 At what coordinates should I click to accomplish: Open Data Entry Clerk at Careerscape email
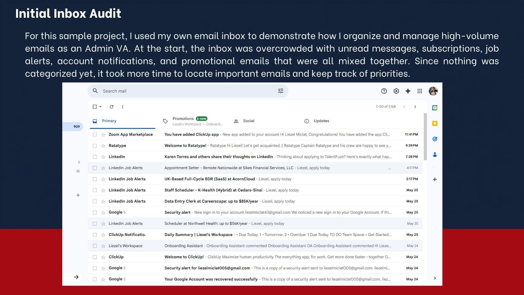click(x=255, y=201)
